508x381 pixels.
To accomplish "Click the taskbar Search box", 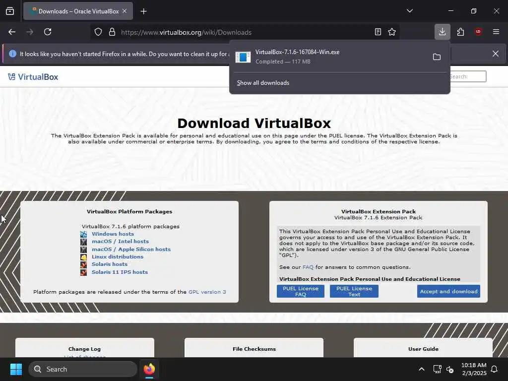I will (83, 369).
